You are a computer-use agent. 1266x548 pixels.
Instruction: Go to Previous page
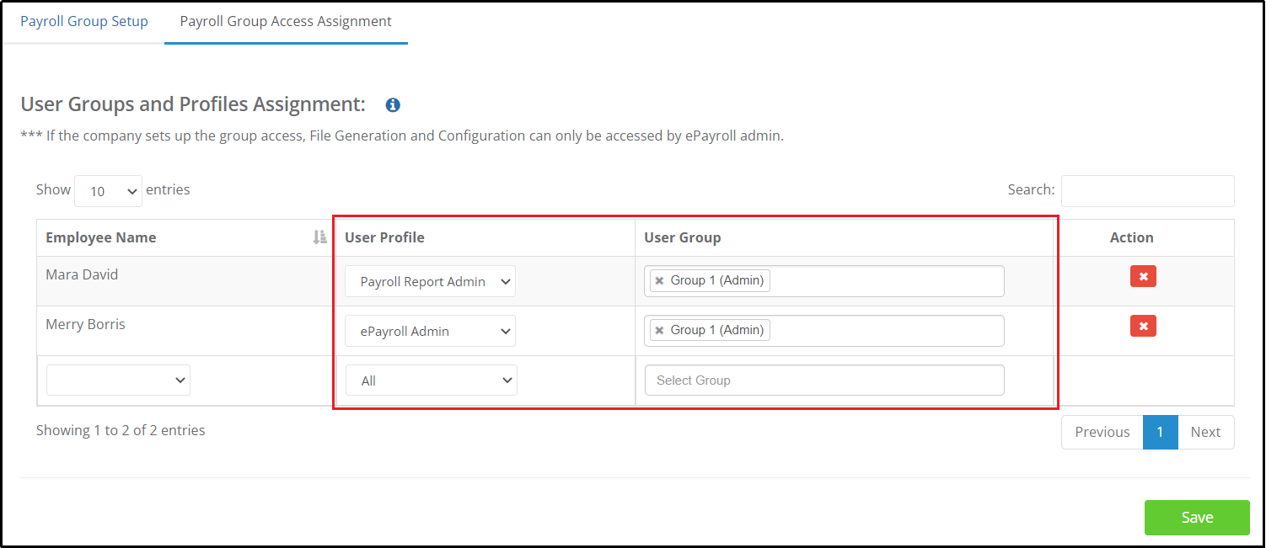[1102, 432]
